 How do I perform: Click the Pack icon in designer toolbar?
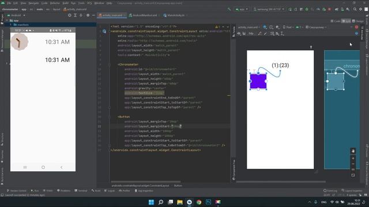pyautogui.click(x=272, y=33)
